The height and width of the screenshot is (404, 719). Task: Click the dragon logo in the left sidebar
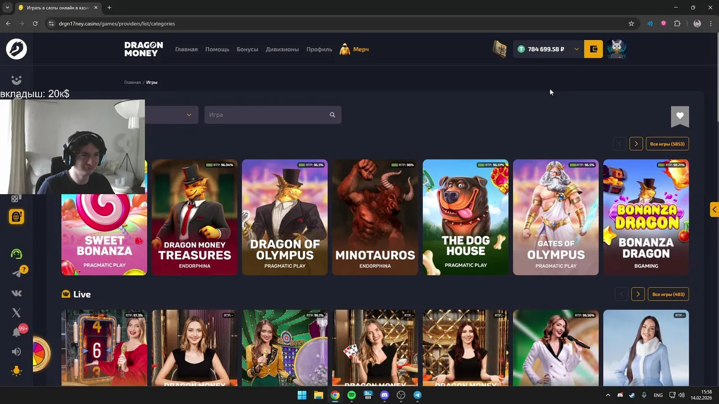pyautogui.click(x=16, y=49)
